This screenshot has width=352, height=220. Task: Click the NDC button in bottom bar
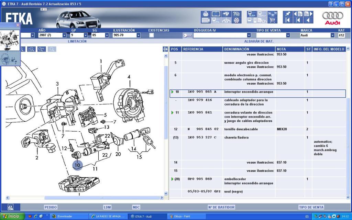click(136, 207)
